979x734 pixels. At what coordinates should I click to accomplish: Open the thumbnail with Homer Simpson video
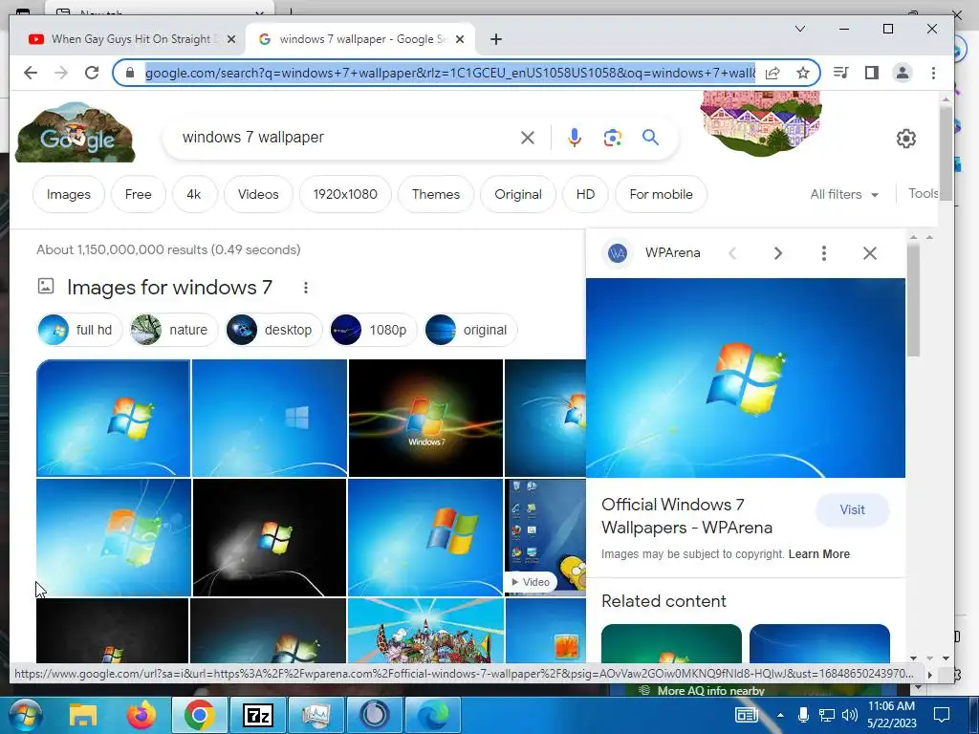pyautogui.click(x=545, y=537)
